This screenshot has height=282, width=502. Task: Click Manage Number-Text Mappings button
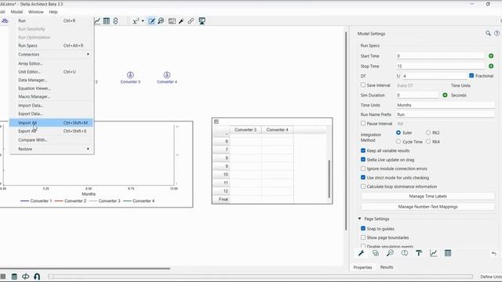427,207
